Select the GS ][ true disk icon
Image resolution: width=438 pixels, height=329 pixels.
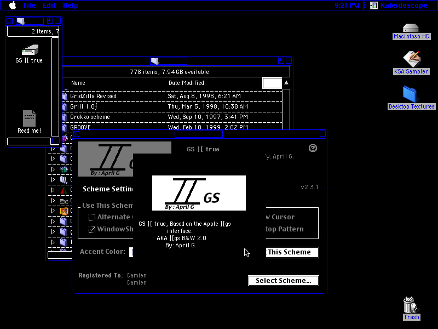click(30, 50)
